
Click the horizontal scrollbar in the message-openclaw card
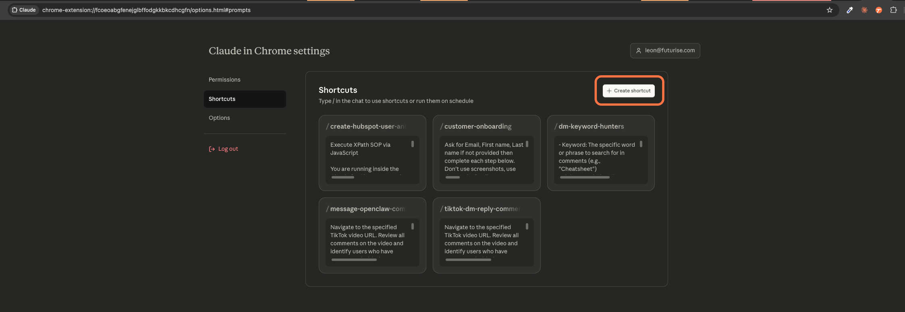pos(354,260)
